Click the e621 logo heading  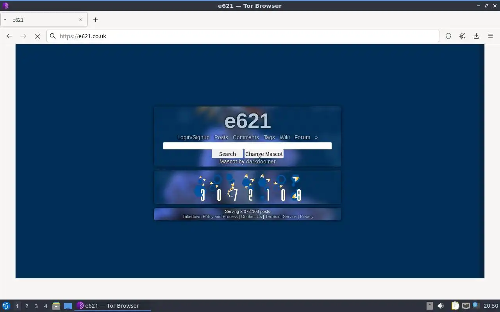click(248, 121)
